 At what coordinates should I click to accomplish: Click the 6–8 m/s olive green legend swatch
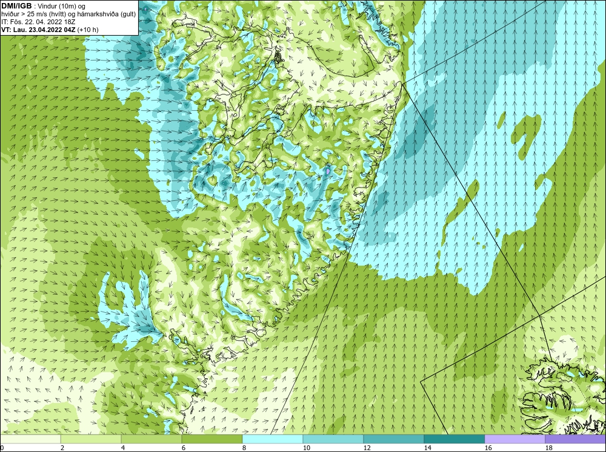click(x=212, y=439)
